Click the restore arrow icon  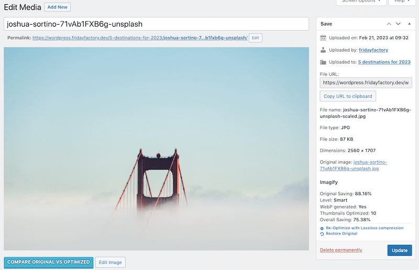322,234
